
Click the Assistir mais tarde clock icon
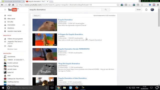pyautogui.click(x=5, y=31)
